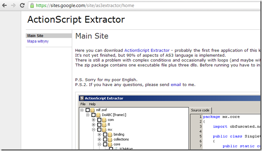Collapse the mlf.swf tree node
The image size is (262, 151).
click(82, 110)
